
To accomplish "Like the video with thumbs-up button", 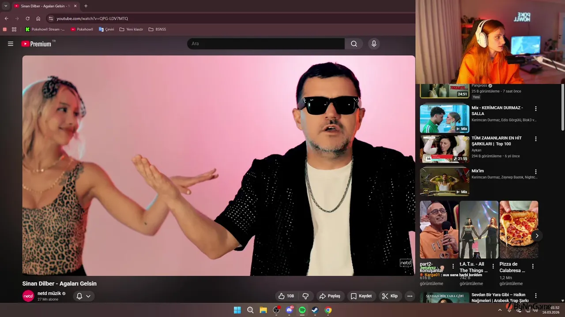I will (x=286, y=296).
